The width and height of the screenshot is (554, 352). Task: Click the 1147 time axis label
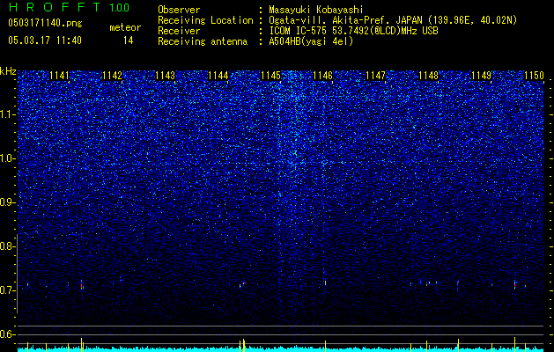click(375, 76)
